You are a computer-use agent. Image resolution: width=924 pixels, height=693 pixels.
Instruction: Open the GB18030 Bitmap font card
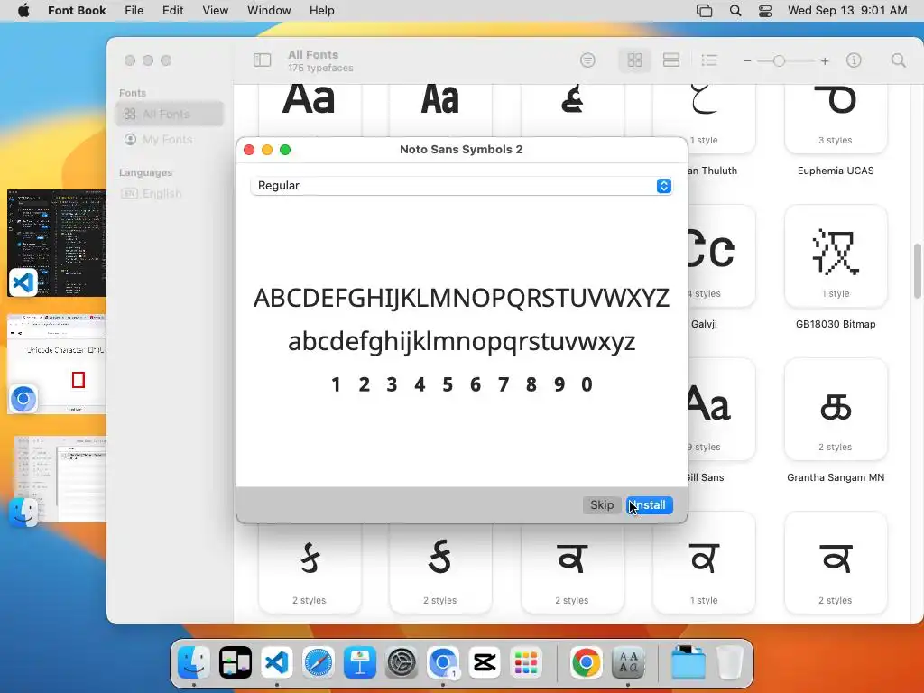836,256
